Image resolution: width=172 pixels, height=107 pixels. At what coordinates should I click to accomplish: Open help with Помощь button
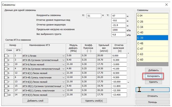pyautogui.click(x=152, y=102)
